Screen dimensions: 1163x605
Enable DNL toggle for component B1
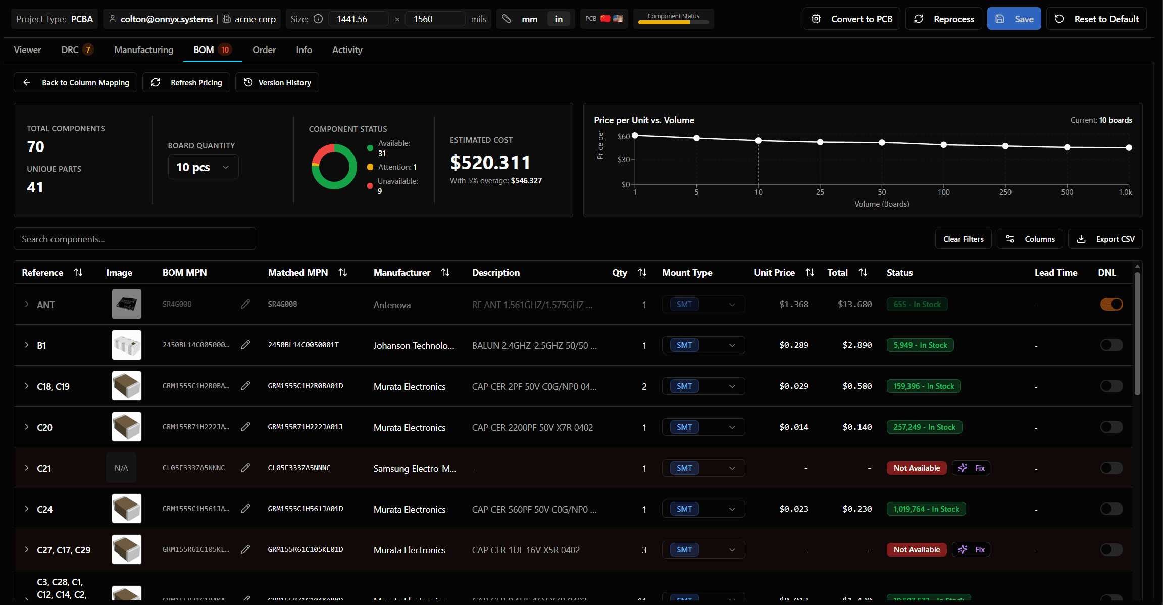1111,345
